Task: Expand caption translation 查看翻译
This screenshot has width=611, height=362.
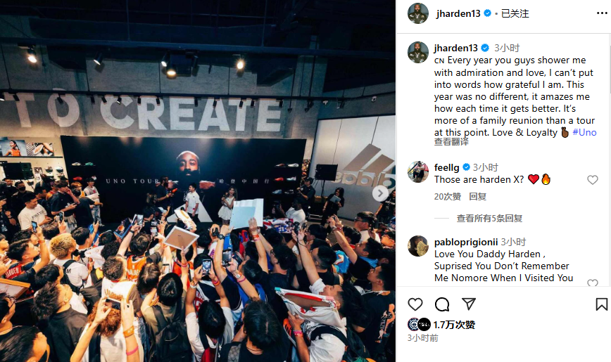Action: pyautogui.click(x=451, y=142)
